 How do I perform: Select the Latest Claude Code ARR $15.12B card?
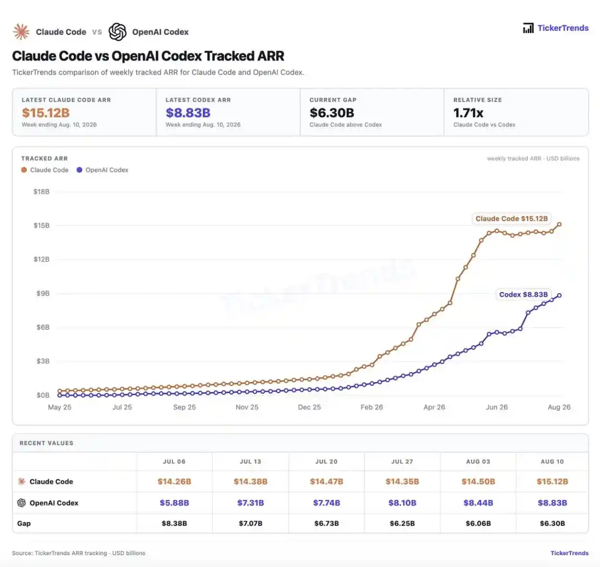(x=84, y=112)
